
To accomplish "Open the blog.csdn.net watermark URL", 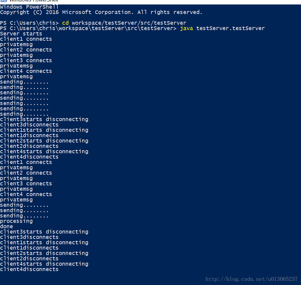I will [x=251, y=279].
